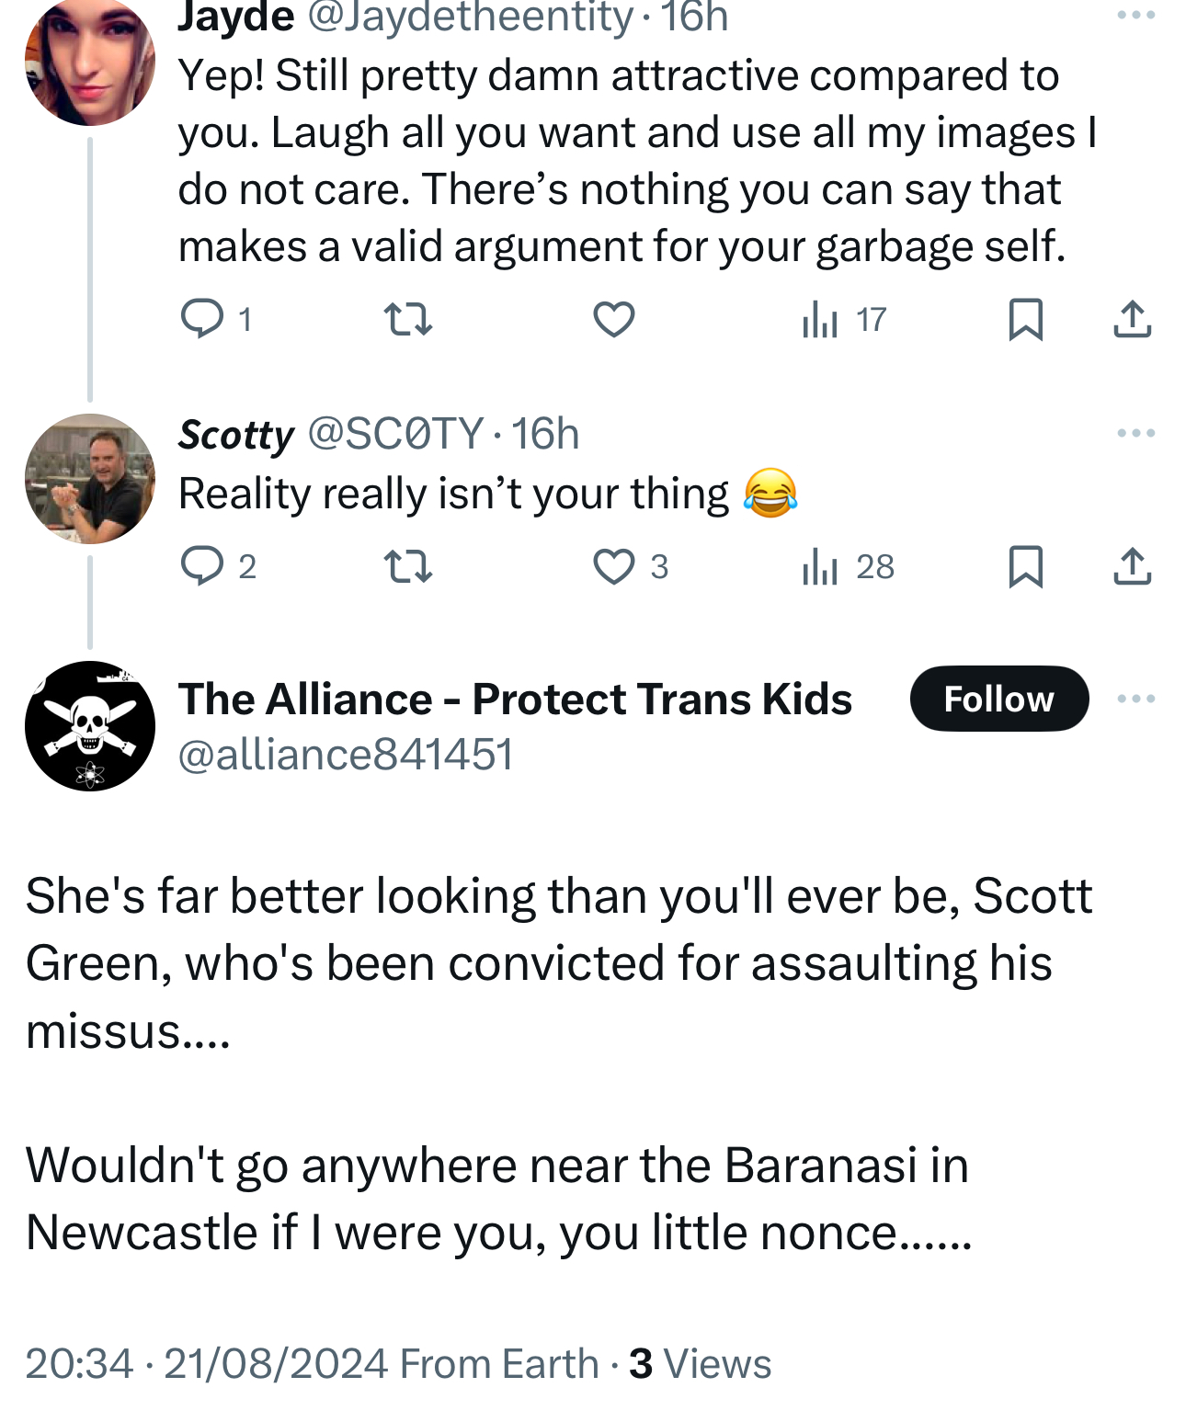
Task: Repost Scotty's tweet
Action: coord(407,566)
